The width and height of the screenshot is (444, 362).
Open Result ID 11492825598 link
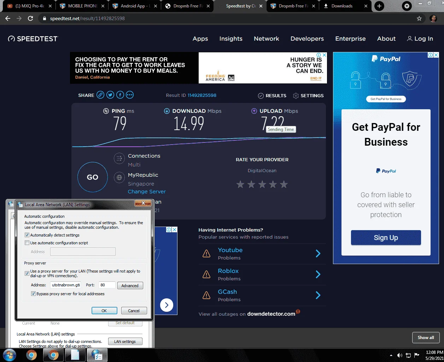[x=202, y=95]
